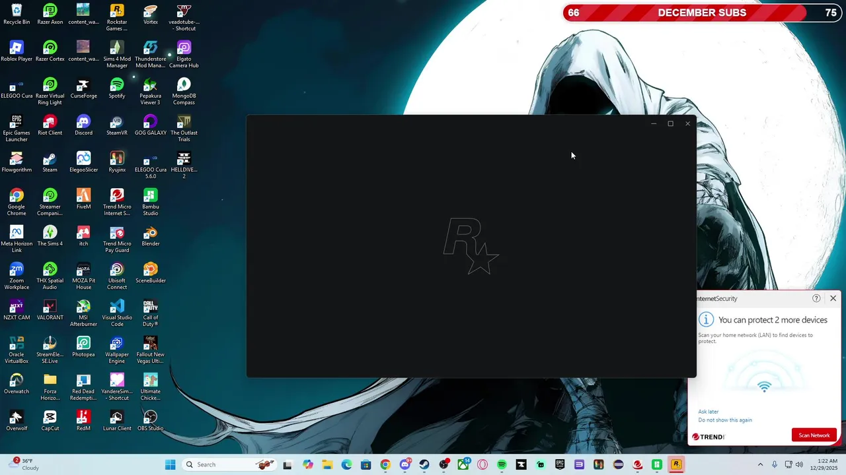
Task: Open the Recycle Bin desktop icon
Action: coord(17,14)
